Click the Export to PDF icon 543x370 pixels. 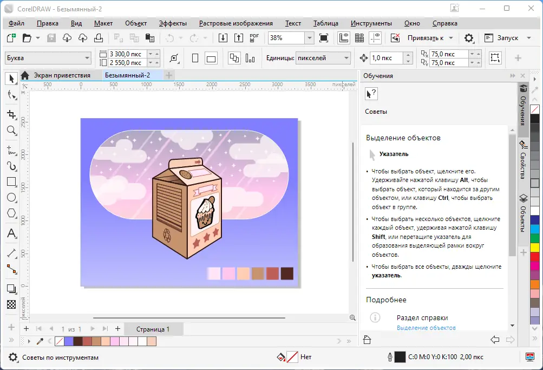254,38
